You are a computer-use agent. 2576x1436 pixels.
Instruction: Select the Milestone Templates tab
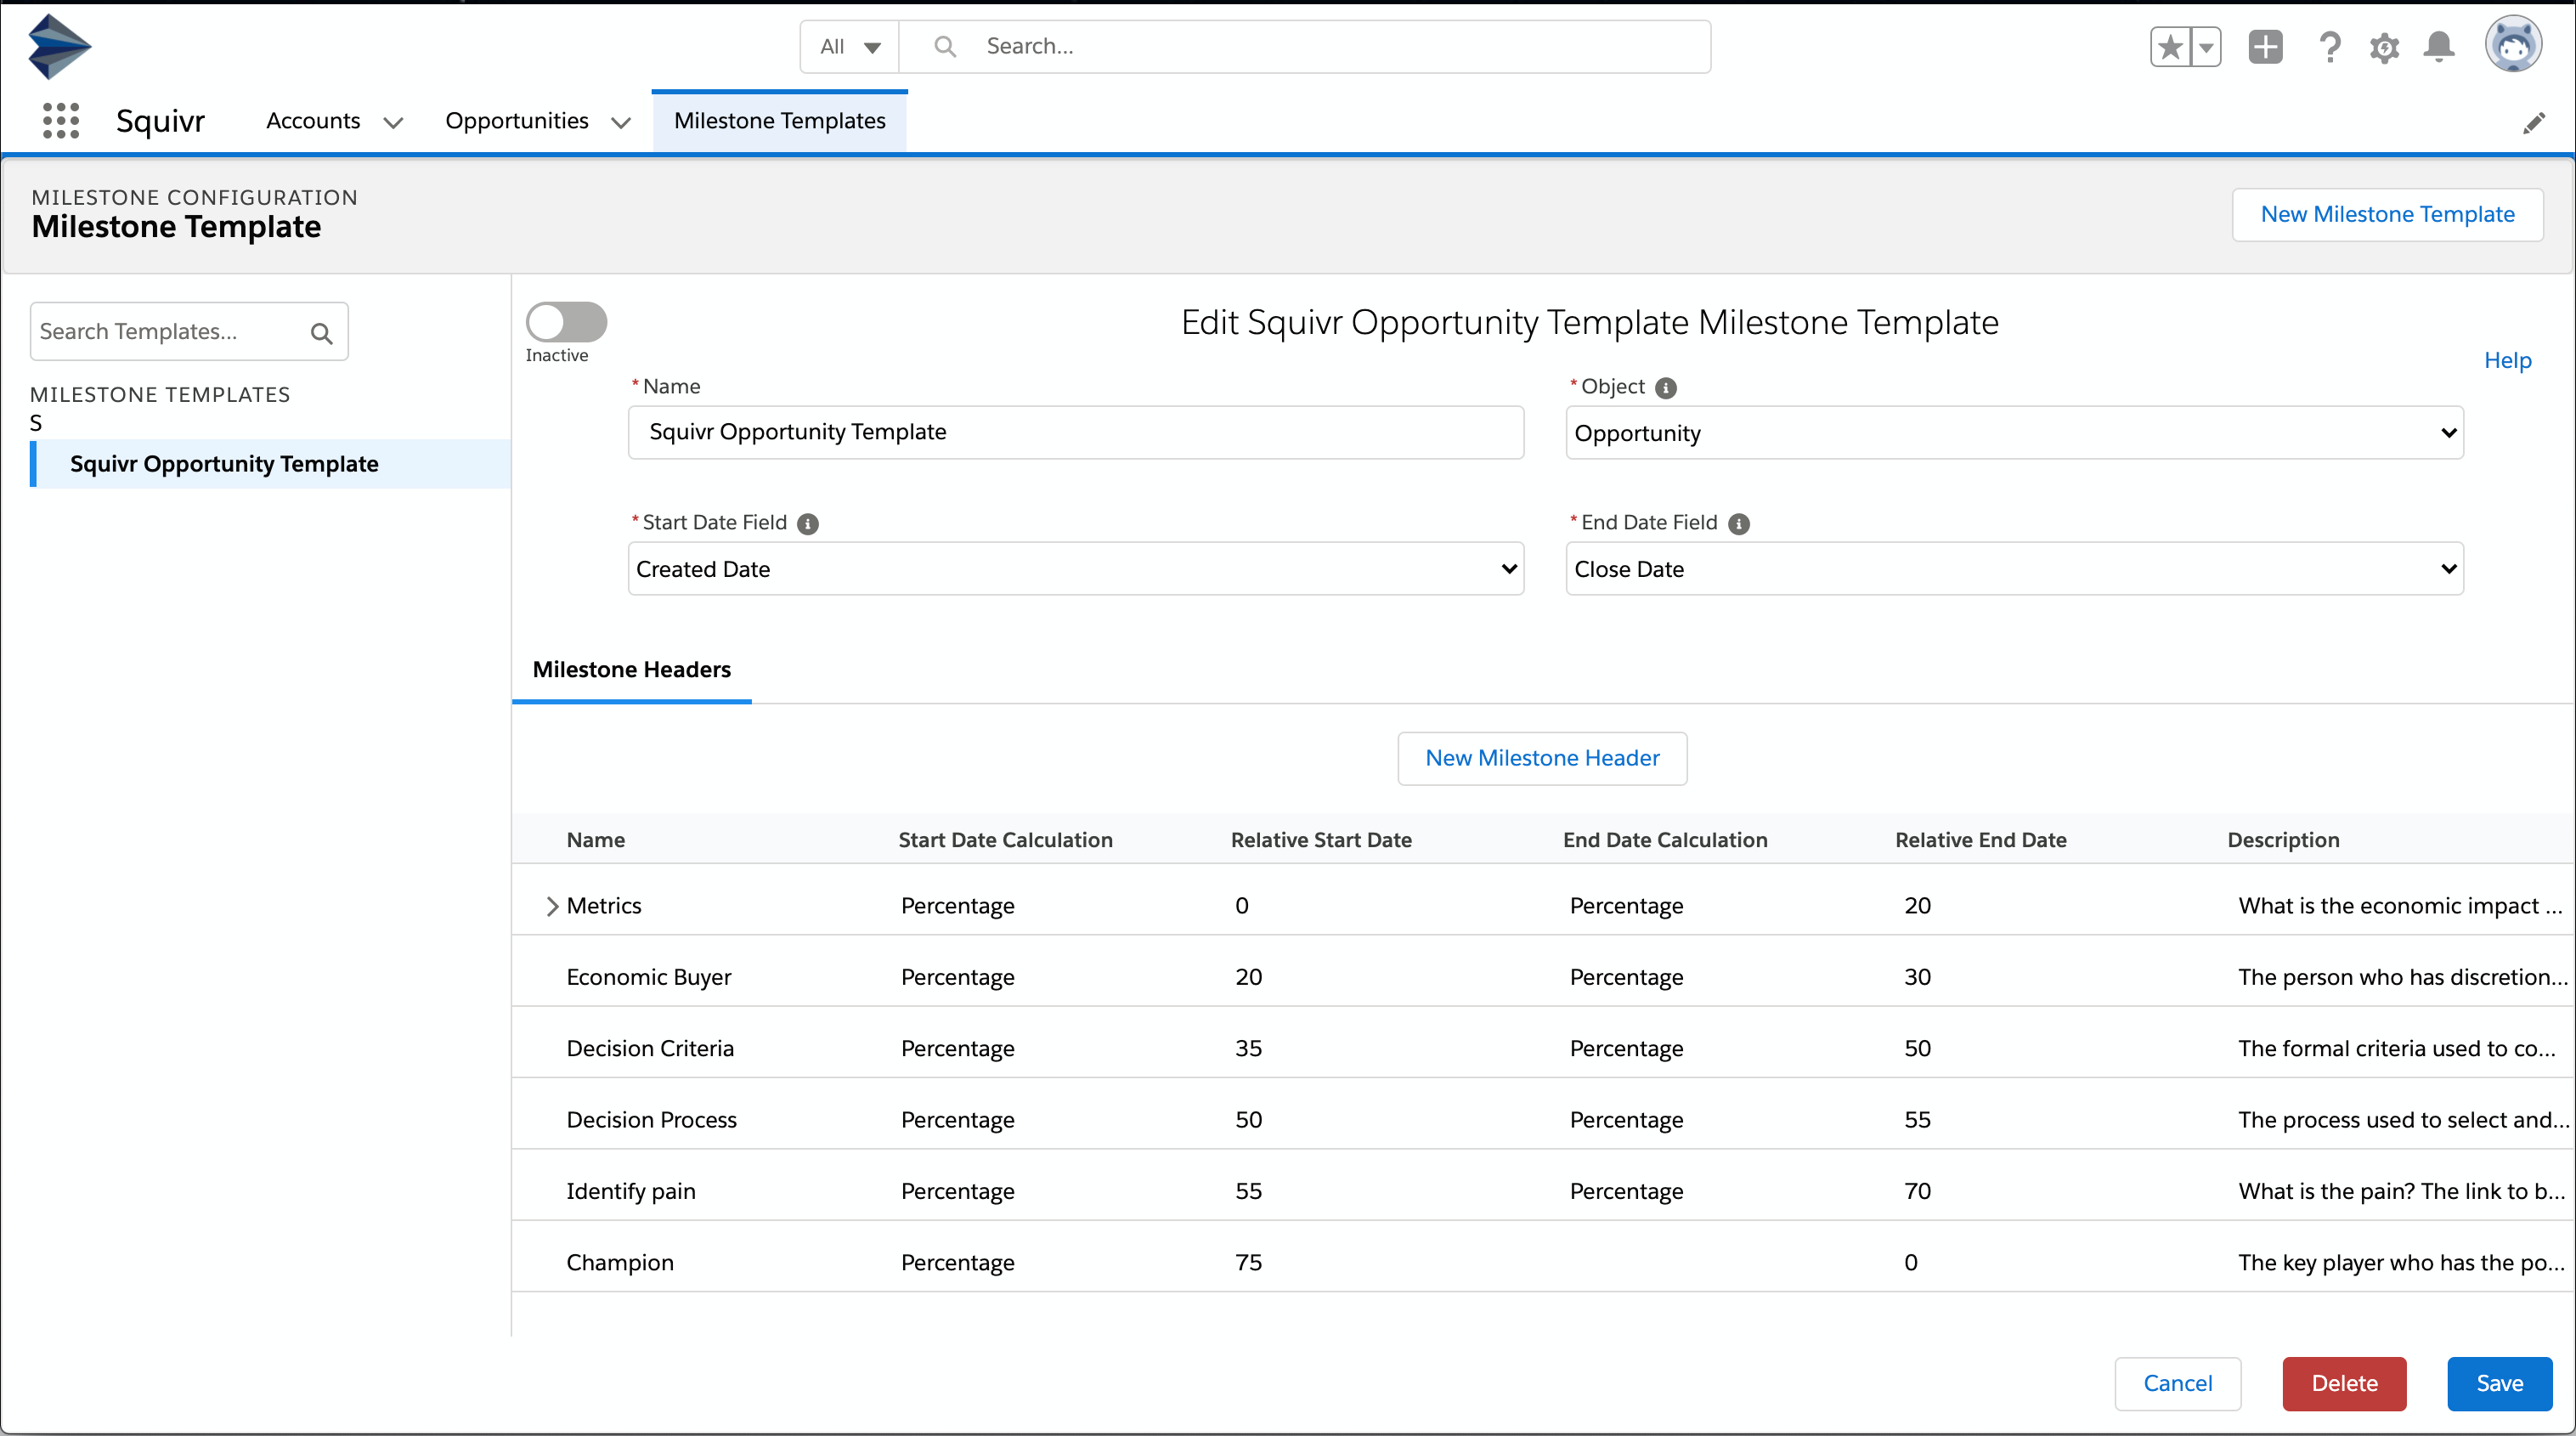point(779,121)
